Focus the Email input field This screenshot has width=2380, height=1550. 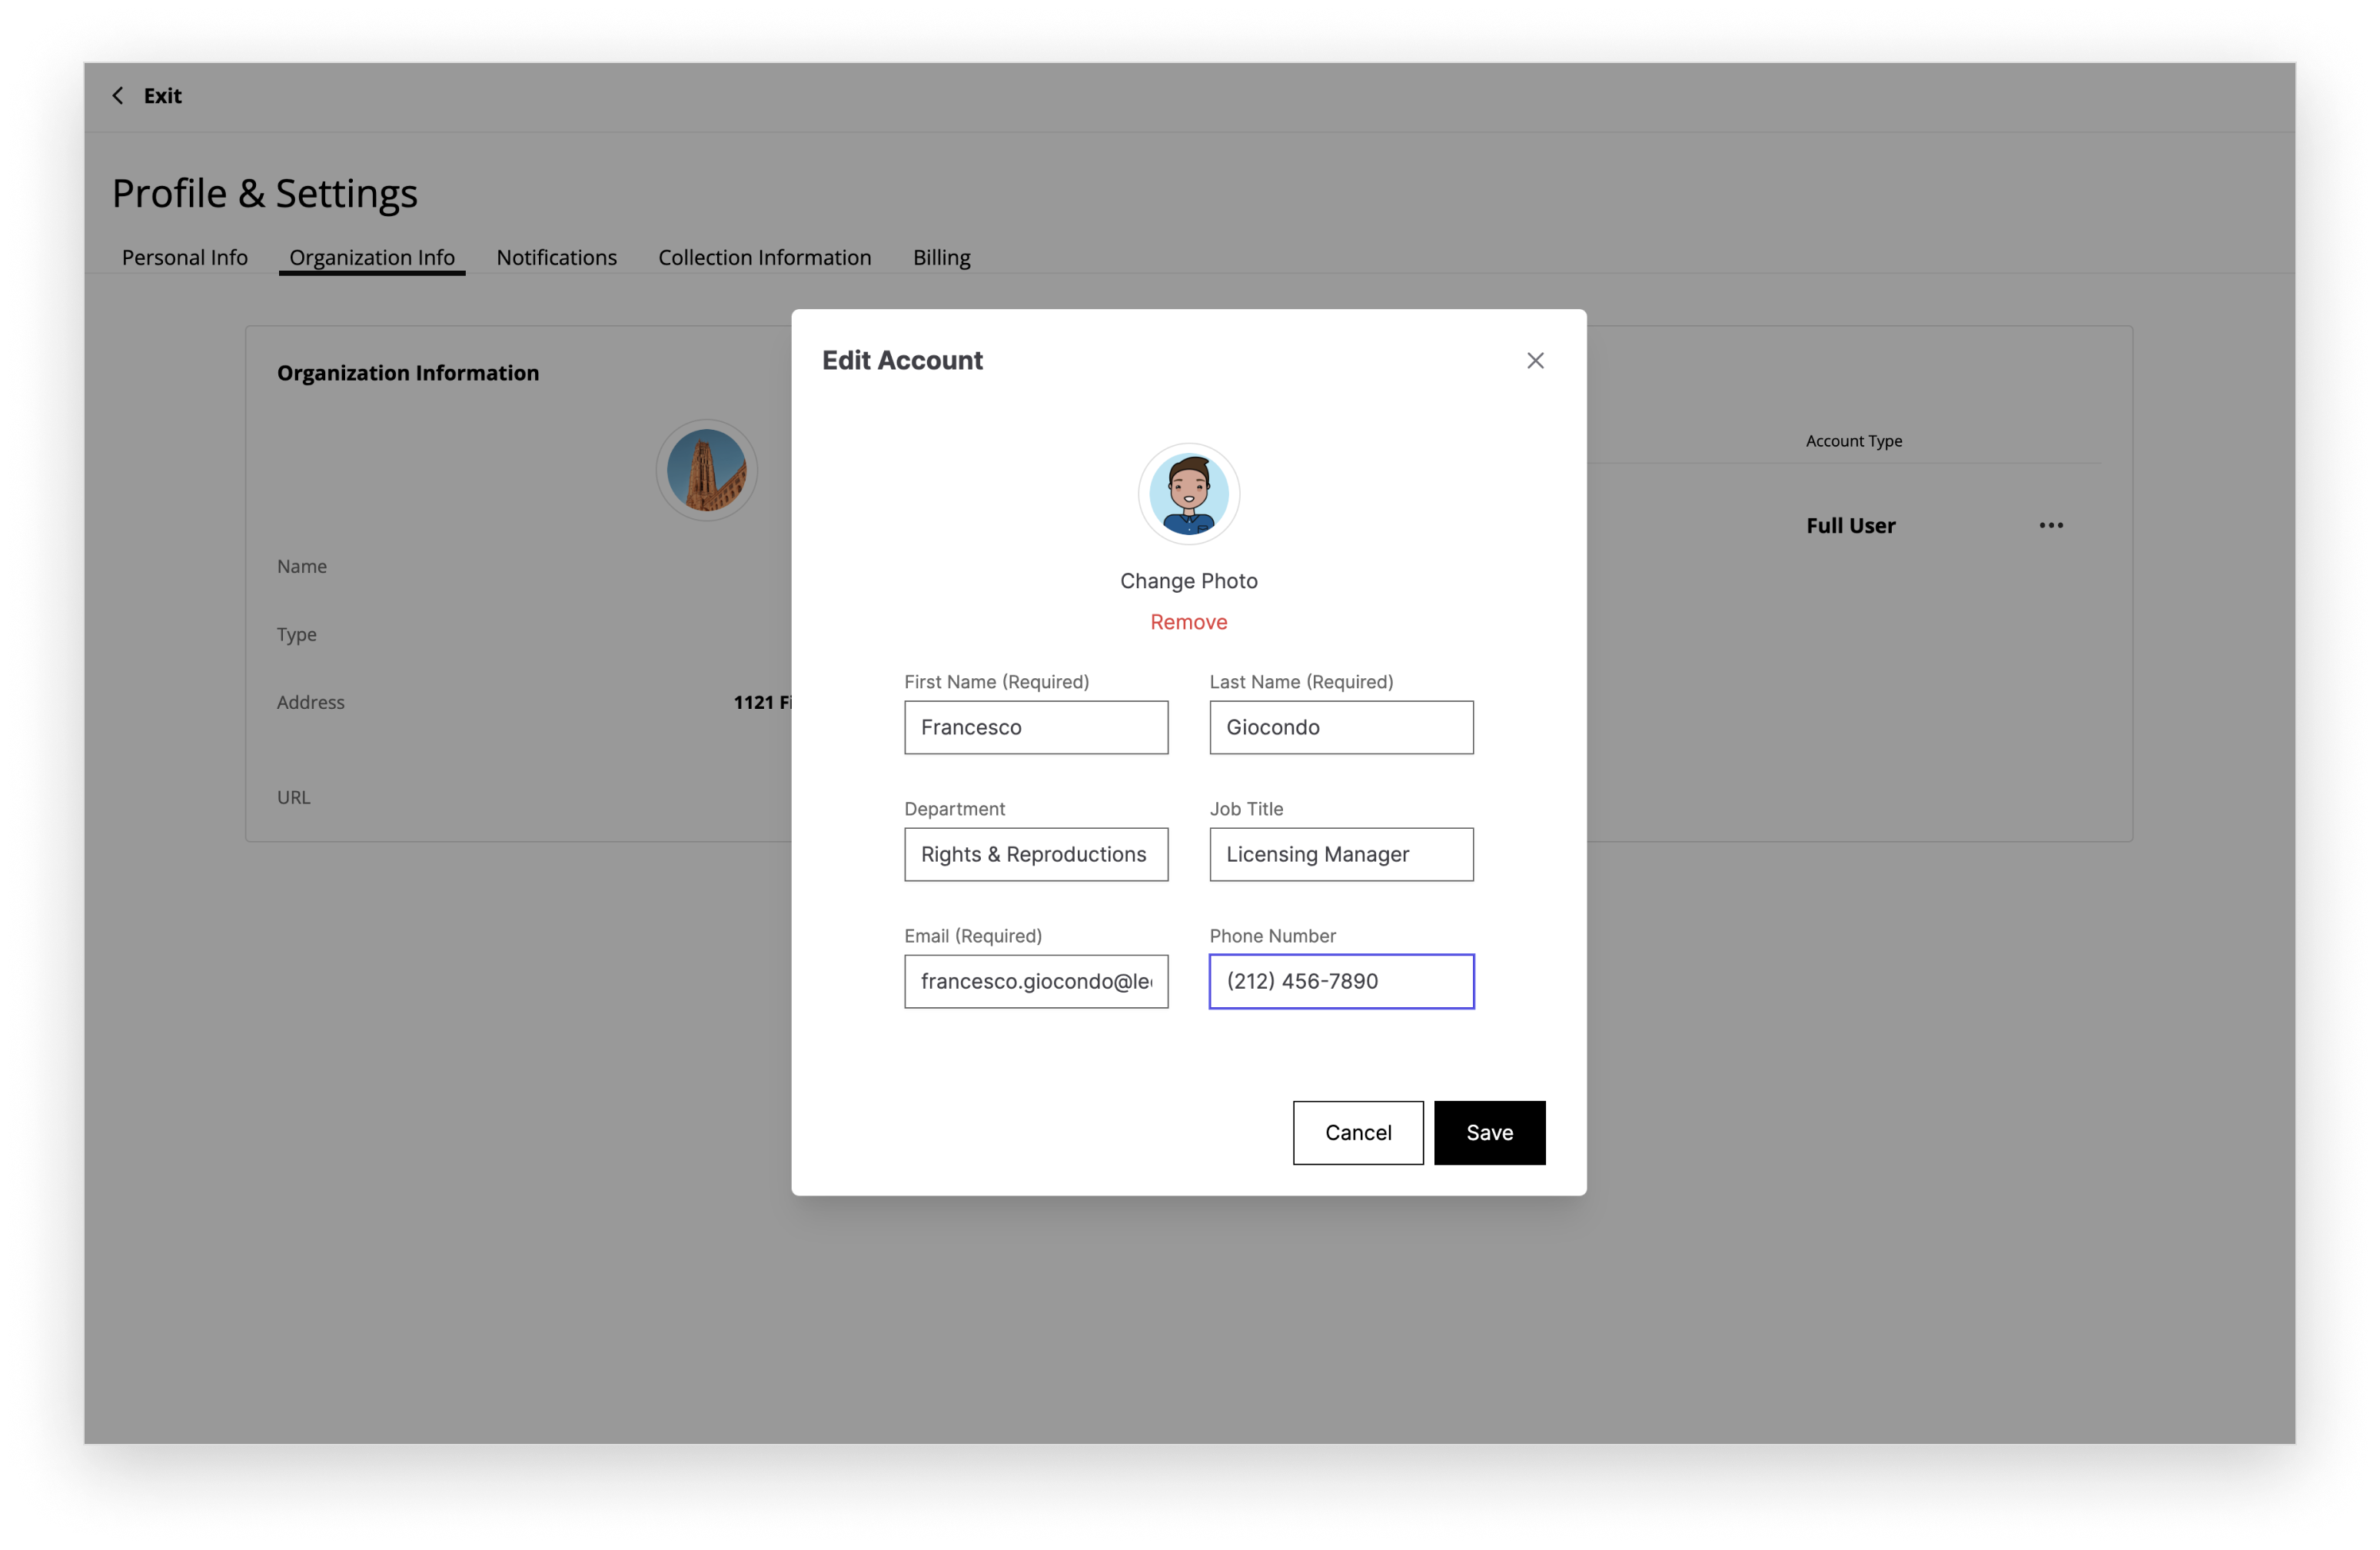point(1036,981)
